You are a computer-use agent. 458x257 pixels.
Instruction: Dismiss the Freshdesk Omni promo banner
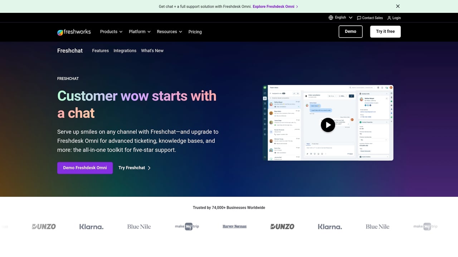(398, 6)
